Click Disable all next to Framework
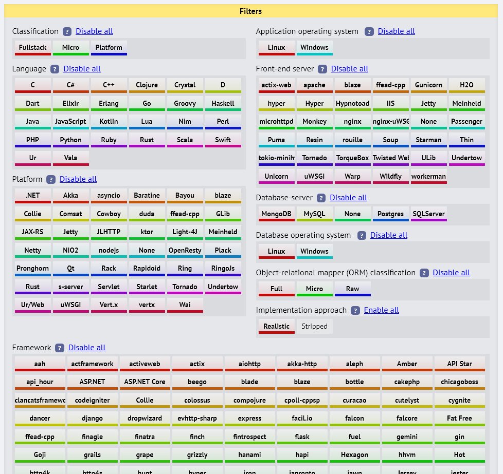Viewport: 503px width, 474px height. (87, 348)
